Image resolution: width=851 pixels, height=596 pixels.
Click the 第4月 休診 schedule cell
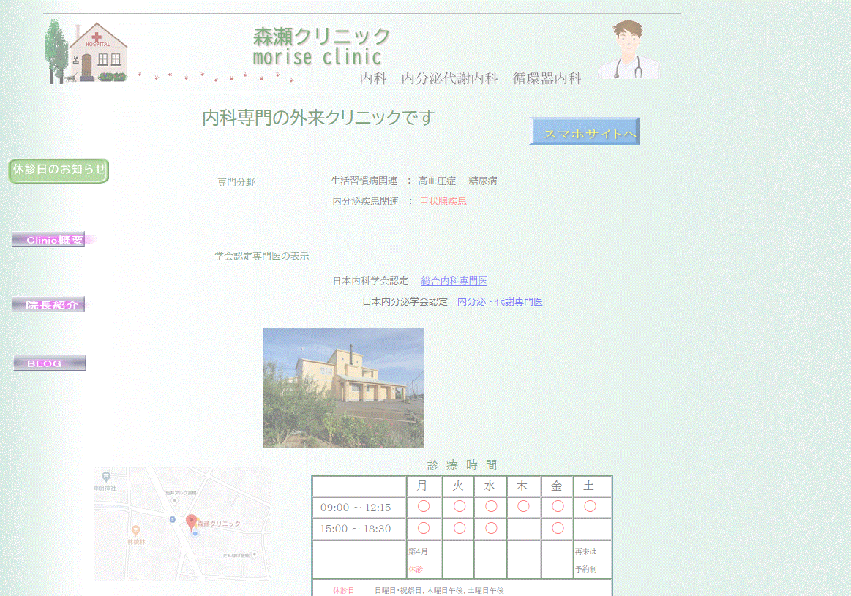424,560
